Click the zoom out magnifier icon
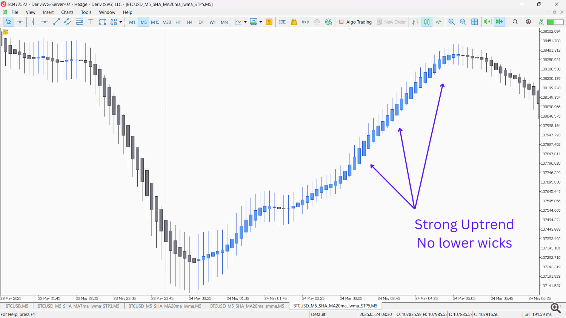Screen dimensions: 566x318 [x=463, y=22]
